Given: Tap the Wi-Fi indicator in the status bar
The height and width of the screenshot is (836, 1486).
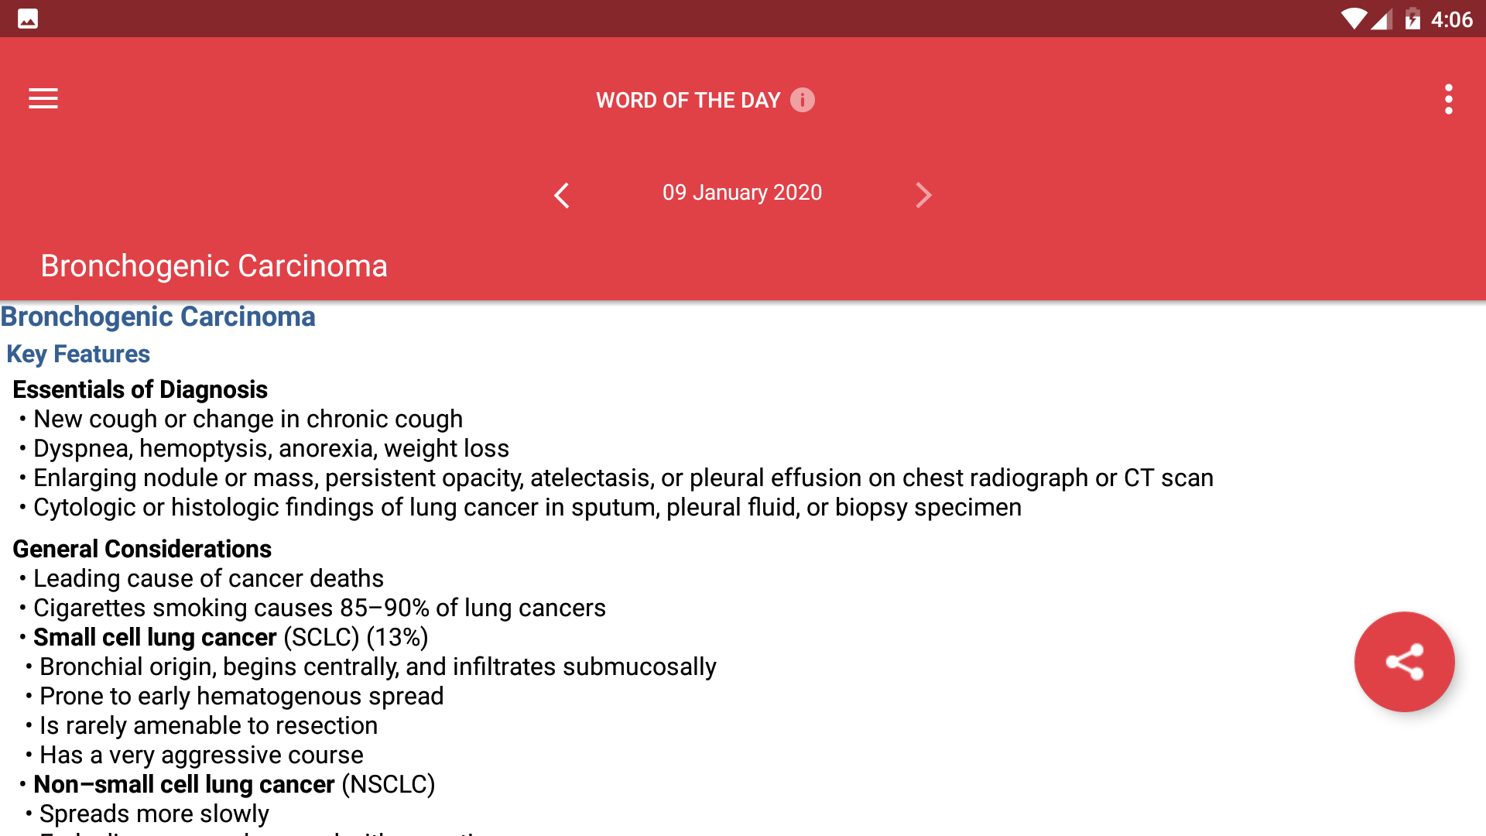Looking at the screenshot, I should [1355, 19].
